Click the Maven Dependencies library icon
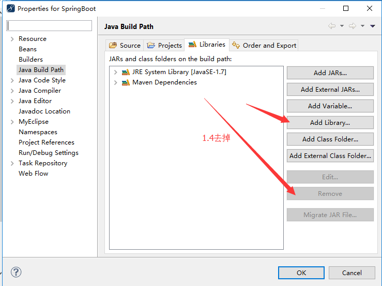 pos(126,82)
